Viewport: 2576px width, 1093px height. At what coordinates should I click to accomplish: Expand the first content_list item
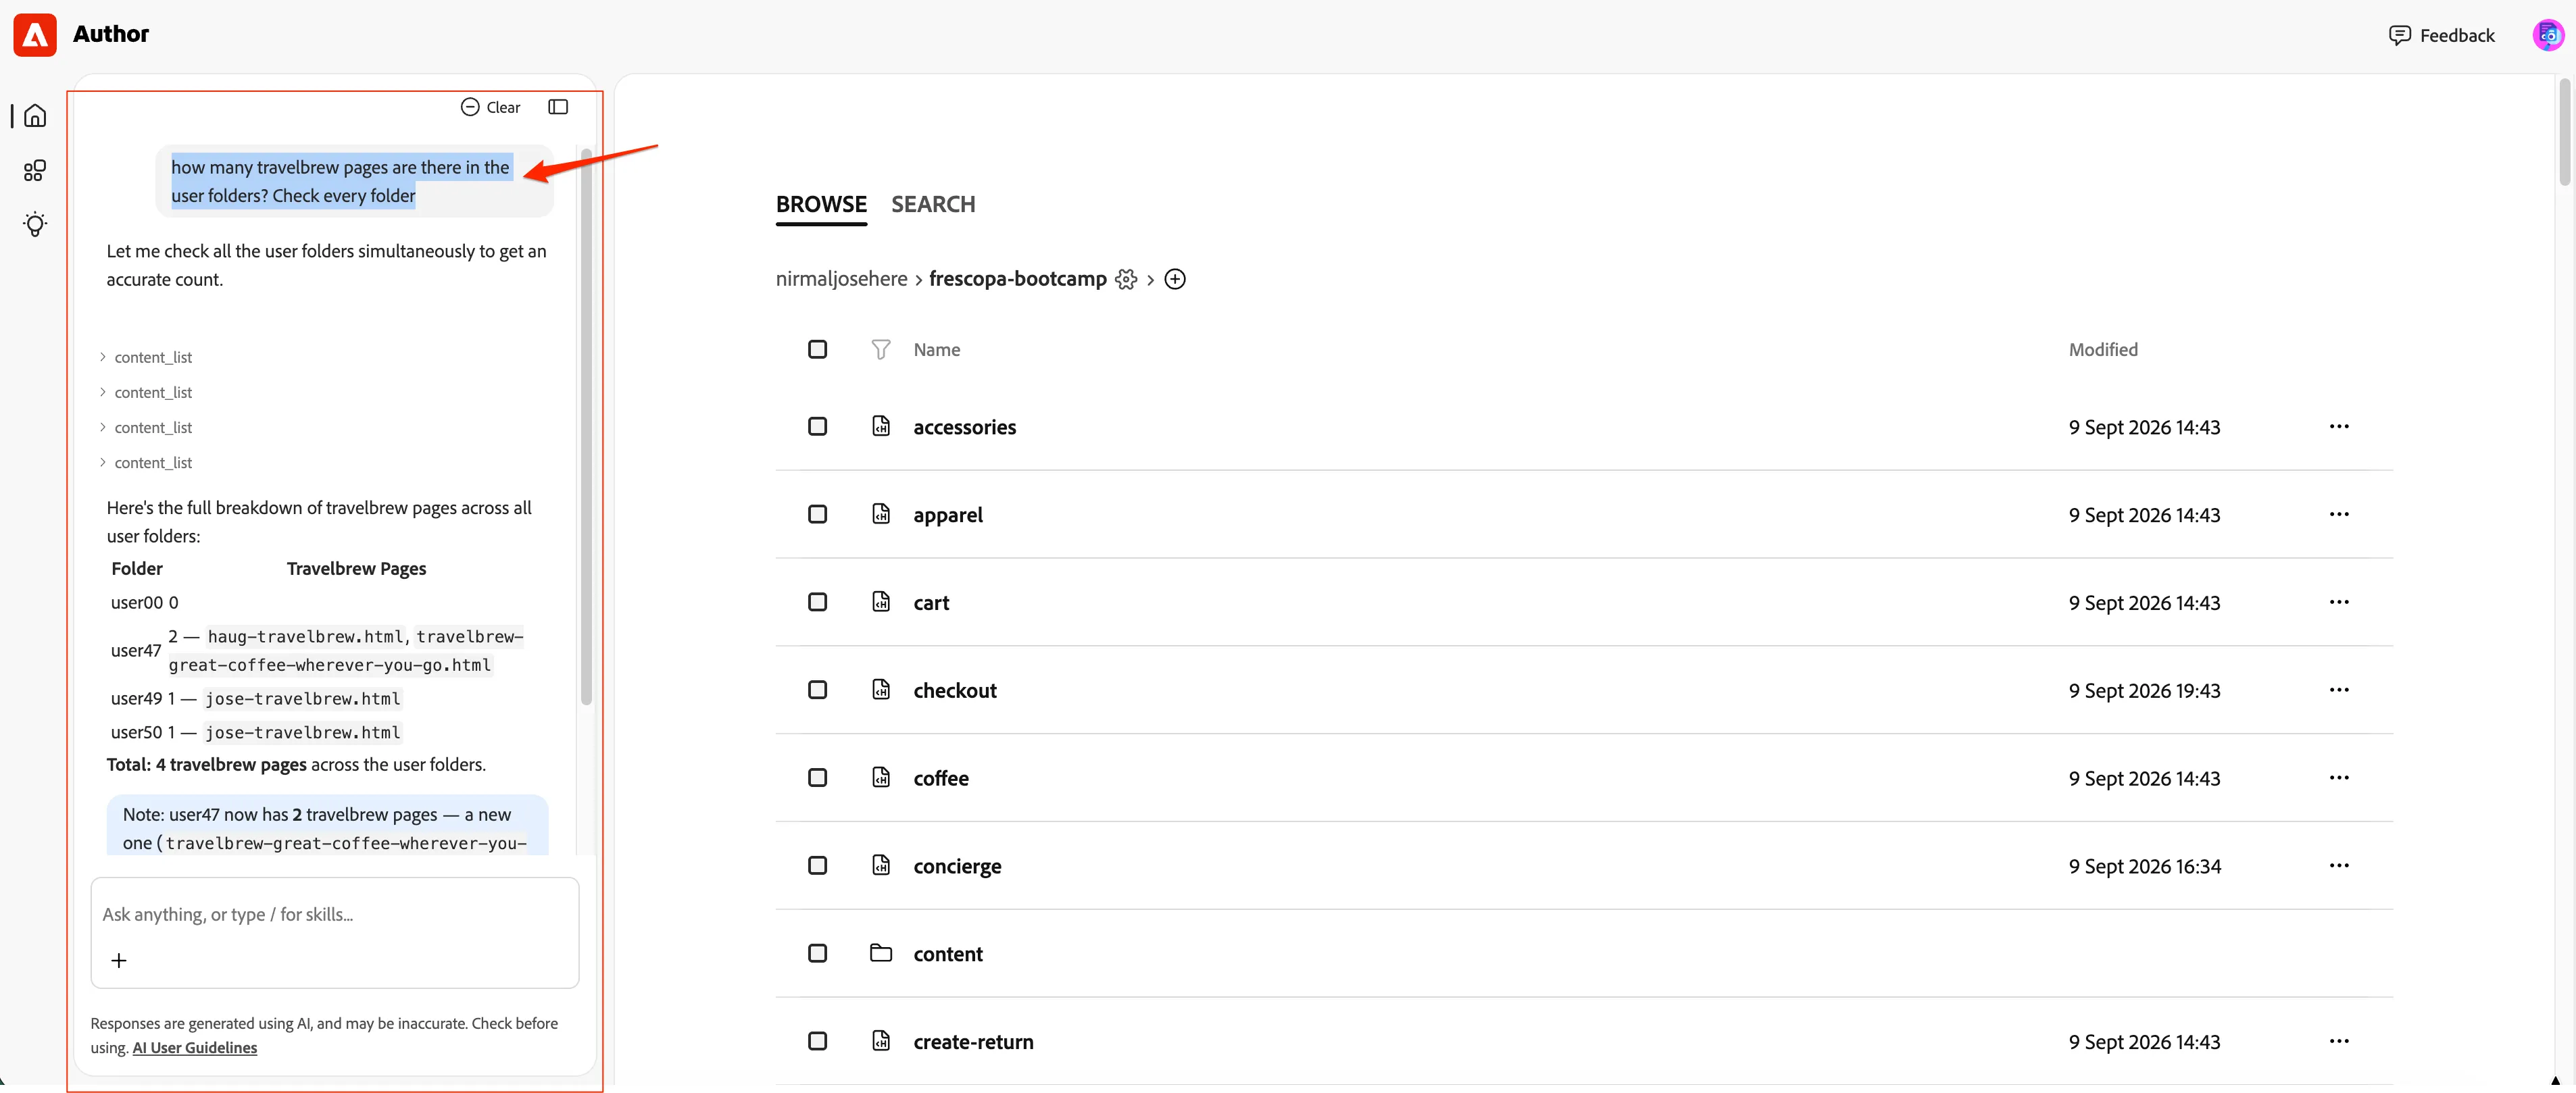(146, 357)
